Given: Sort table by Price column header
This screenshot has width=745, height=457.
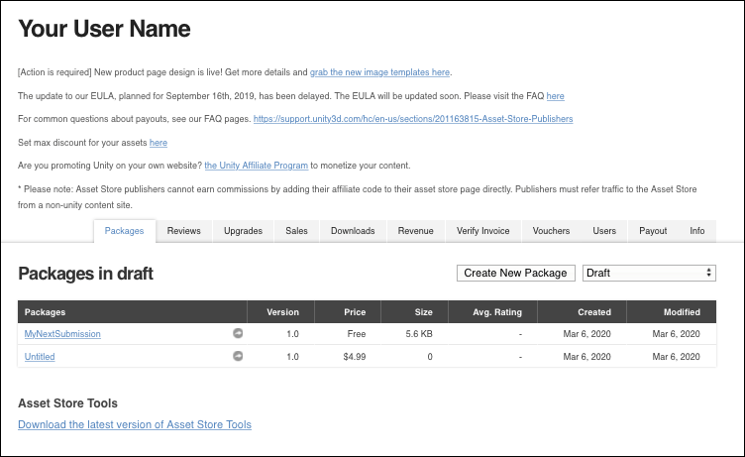Looking at the screenshot, I should 355,311.
